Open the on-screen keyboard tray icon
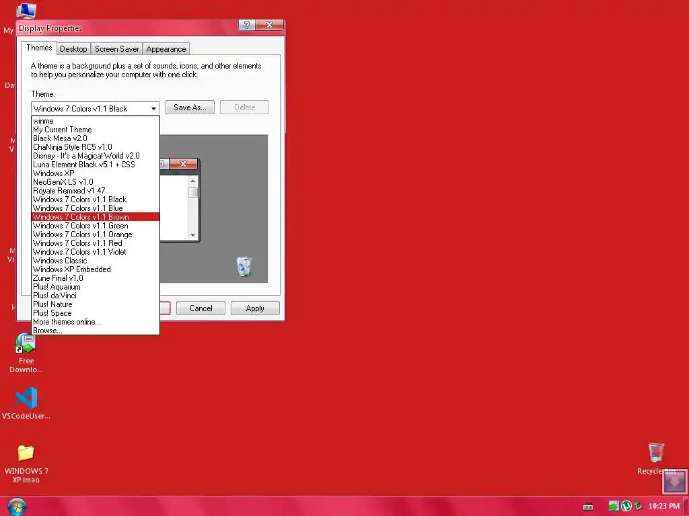The width and height of the screenshot is (689, 516). 588,507
